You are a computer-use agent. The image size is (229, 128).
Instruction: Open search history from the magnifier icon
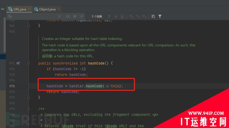[10, 16]
